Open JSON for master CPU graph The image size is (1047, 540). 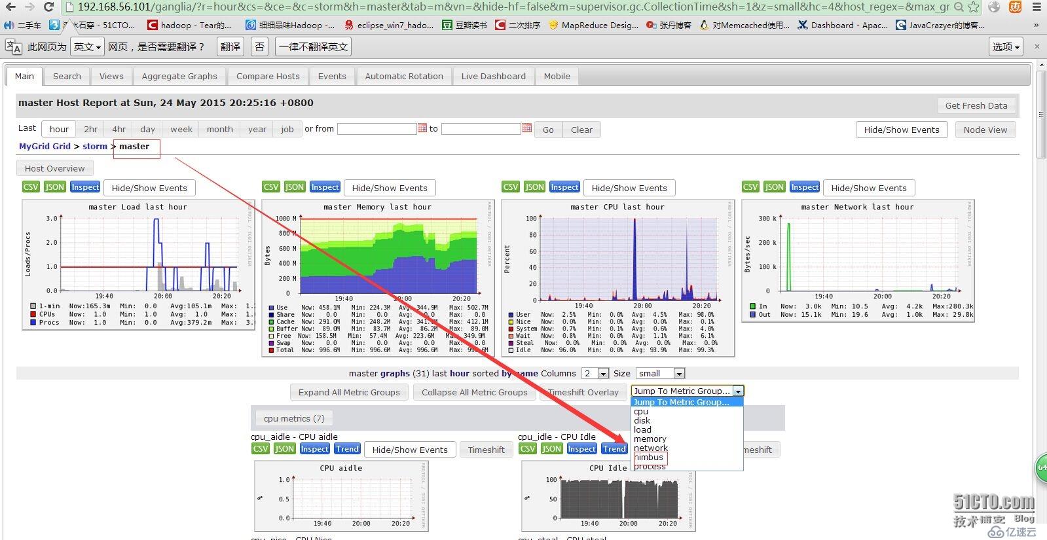click(534, 187)
